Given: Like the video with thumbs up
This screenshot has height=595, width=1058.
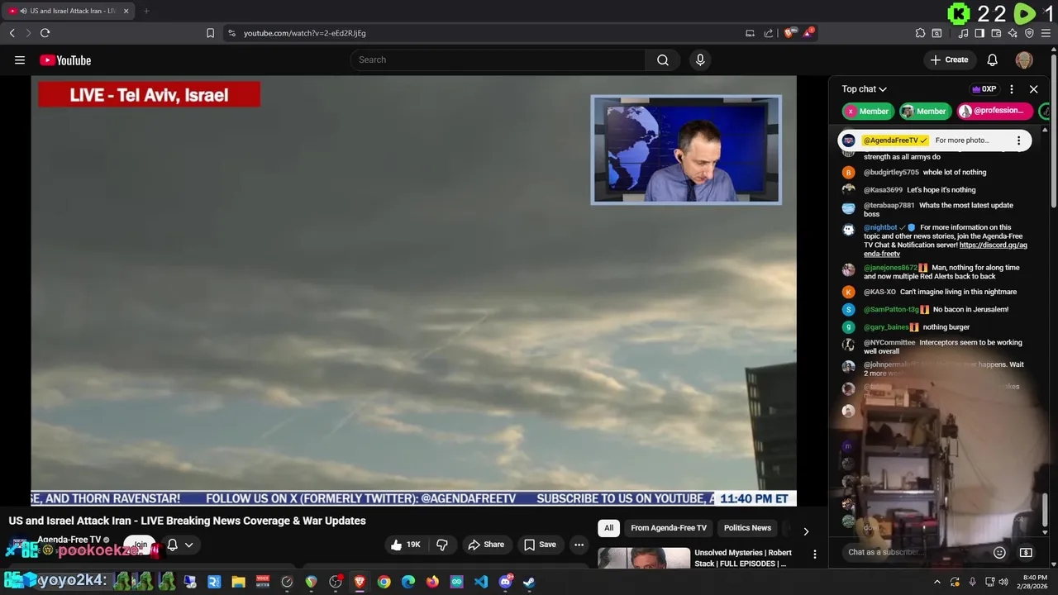Looking at the screenshot, I should point(405,545).
